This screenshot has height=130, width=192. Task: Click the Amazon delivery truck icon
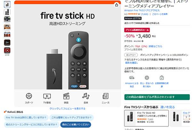[132, 78]
